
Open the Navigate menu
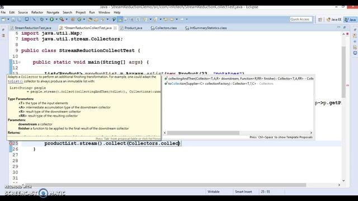(x=53, y=12)
